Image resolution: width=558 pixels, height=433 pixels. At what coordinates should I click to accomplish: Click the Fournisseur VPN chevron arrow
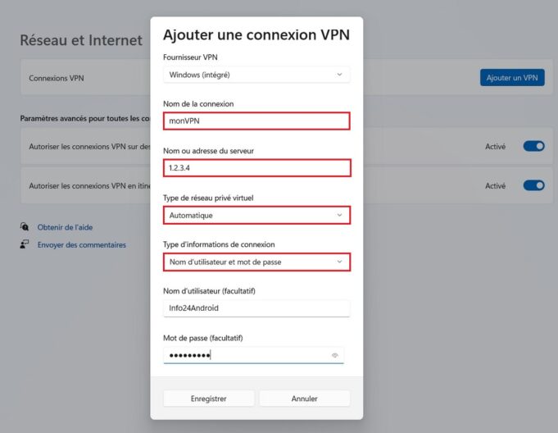(339, 75)
